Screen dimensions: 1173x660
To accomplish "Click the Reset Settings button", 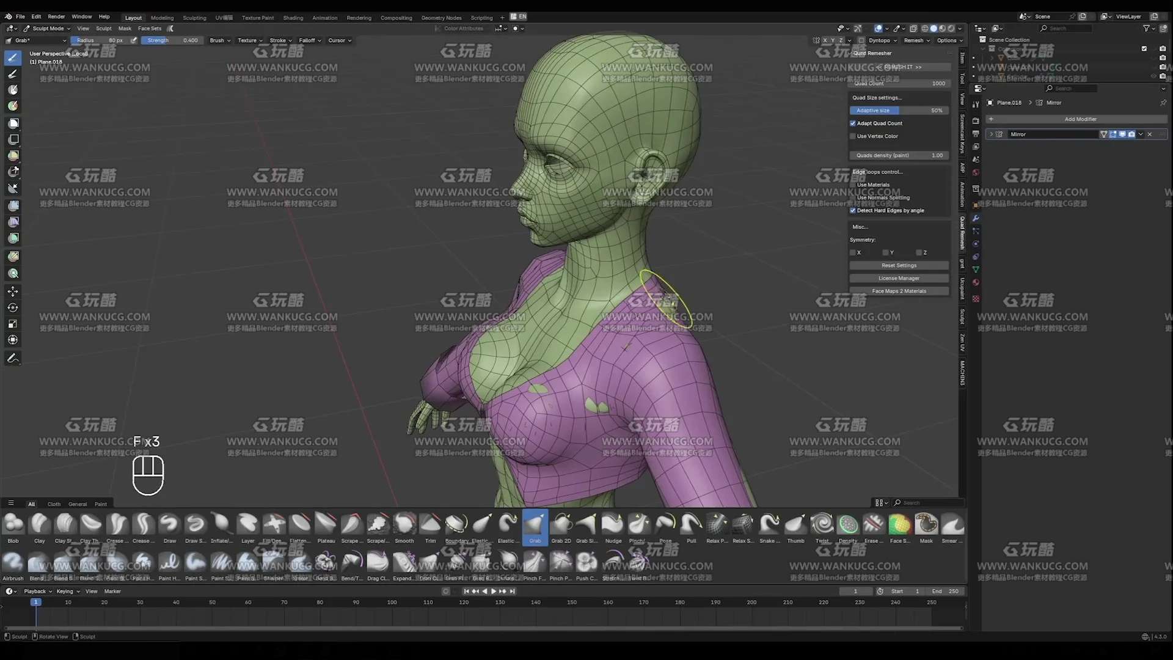I will [899, 265].
